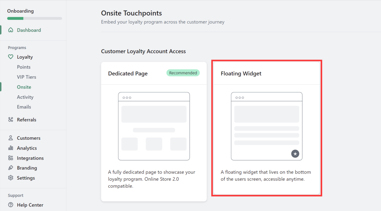The width and height of the screenshot is (381, 211).
Task: Click the Recommended badge
Action: (183, 73)
